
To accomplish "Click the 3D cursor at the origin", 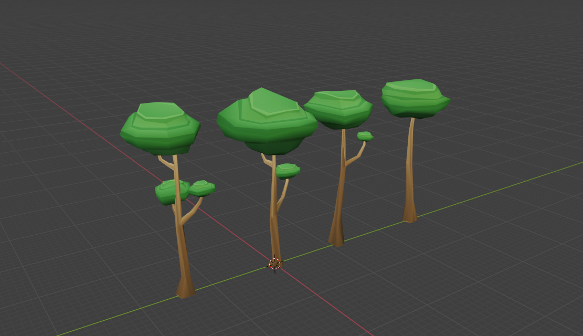I will point(275,264).
